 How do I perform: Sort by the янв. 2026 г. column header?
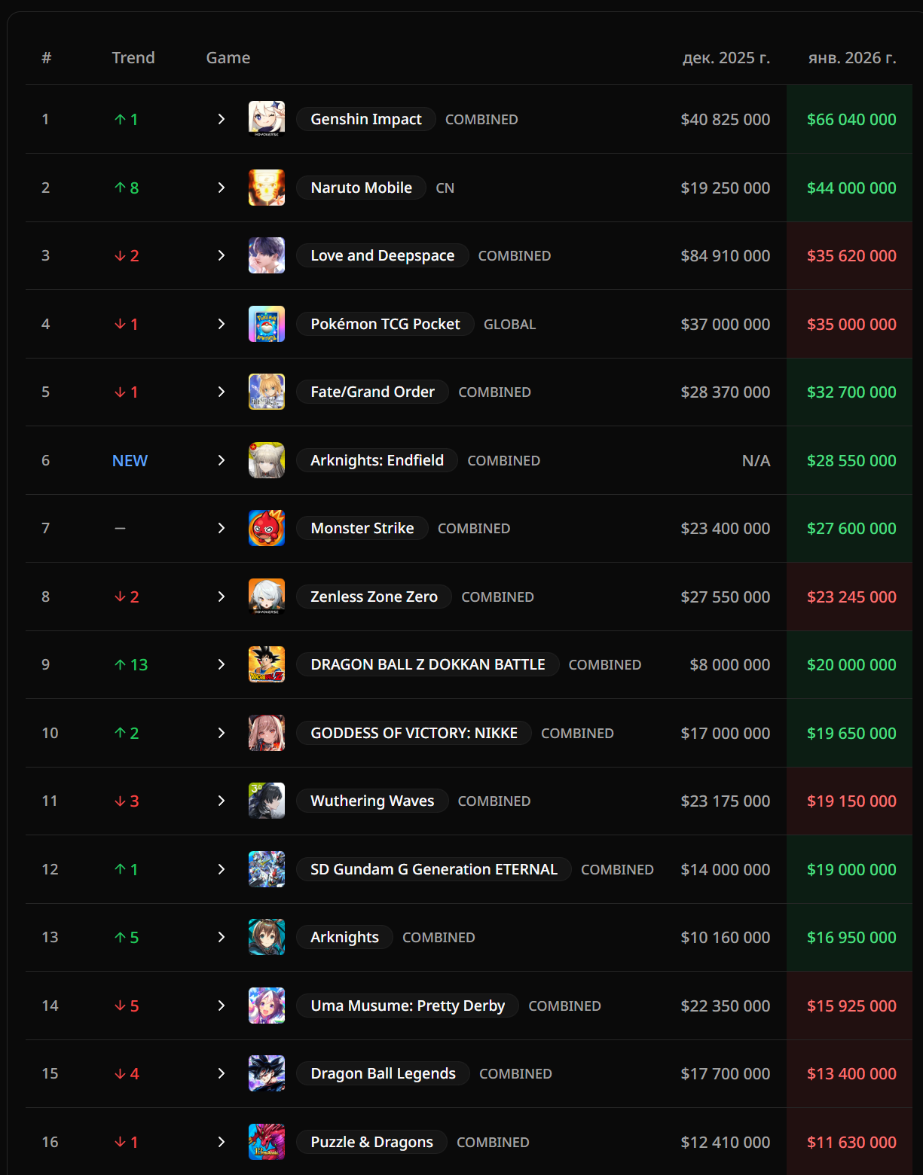[x=851, y=58]
